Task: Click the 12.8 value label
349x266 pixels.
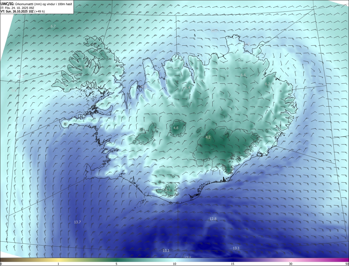Action: (x=213, y=219)
